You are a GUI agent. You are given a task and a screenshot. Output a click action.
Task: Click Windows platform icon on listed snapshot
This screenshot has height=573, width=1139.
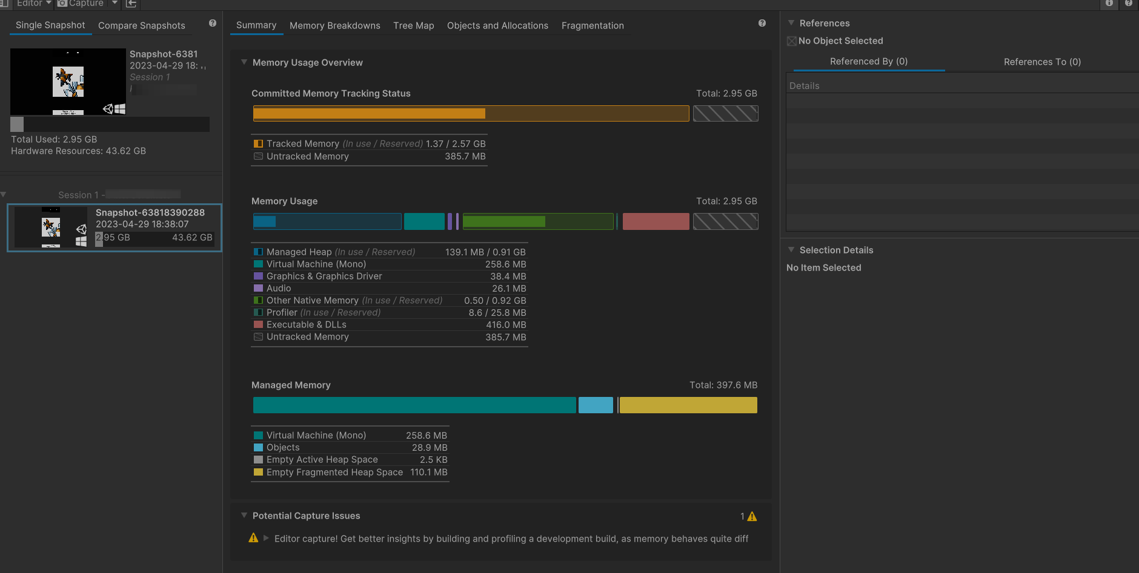(x=81, y=241)
